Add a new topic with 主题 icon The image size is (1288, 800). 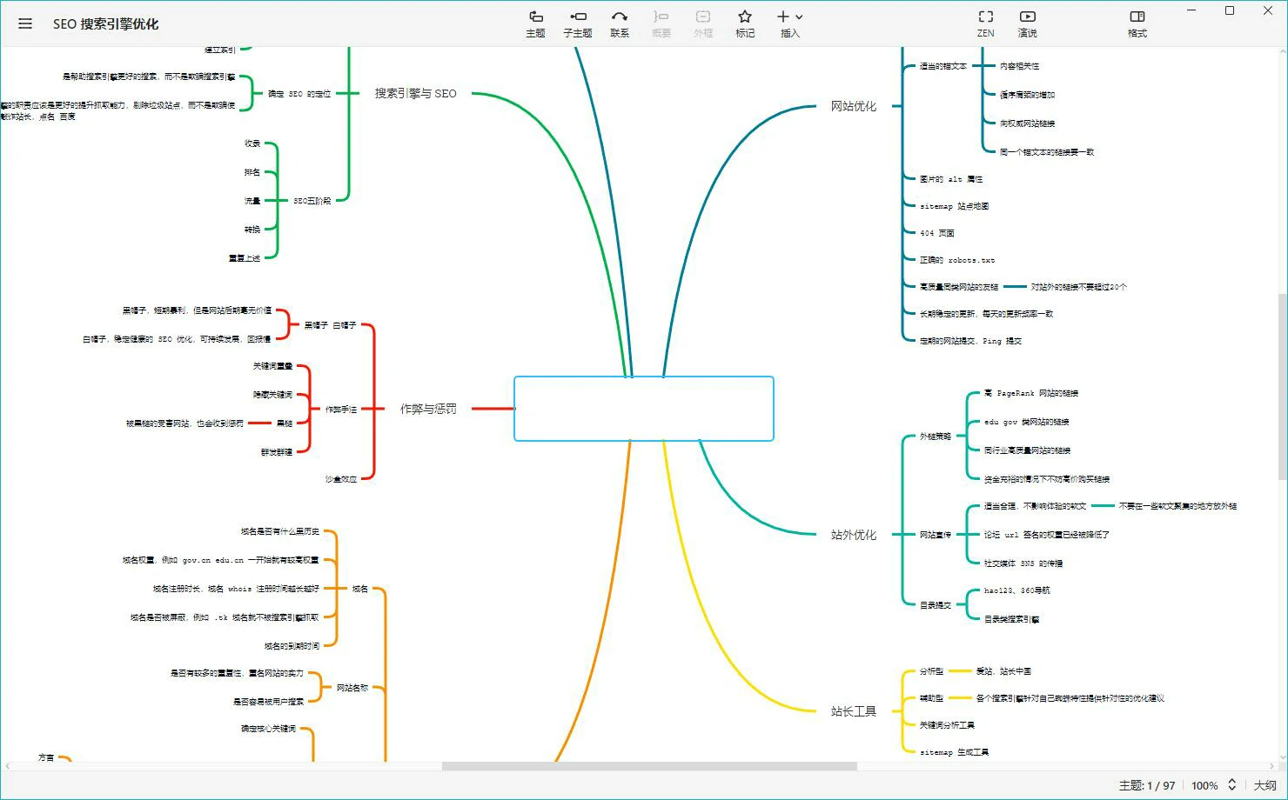[535, 23]
